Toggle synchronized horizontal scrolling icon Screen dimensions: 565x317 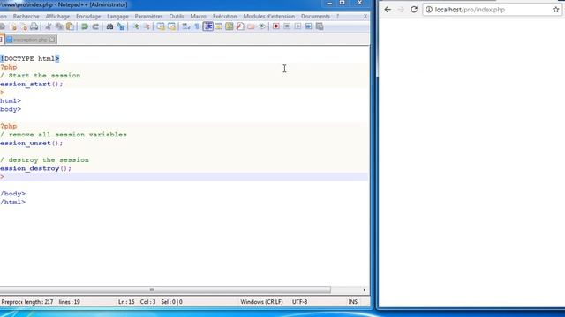pyautogui.click(x=171, y=26)
